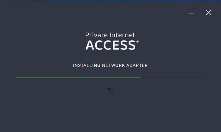221x132 pixels.
Task: Click the large ACCESS logo text
Action: click(110, 45)
